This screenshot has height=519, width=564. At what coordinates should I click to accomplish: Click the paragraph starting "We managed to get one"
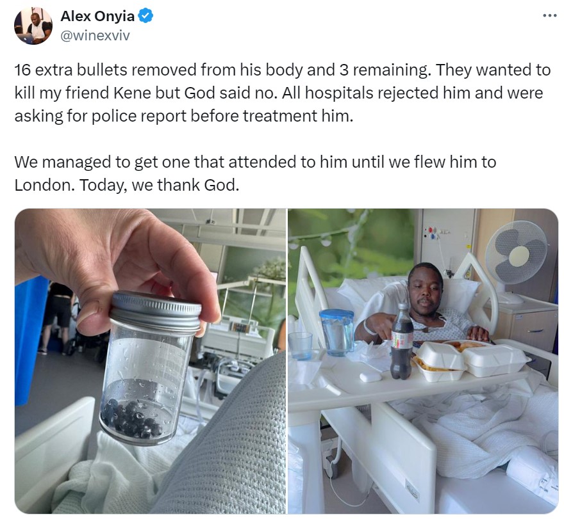click(255, 173)
